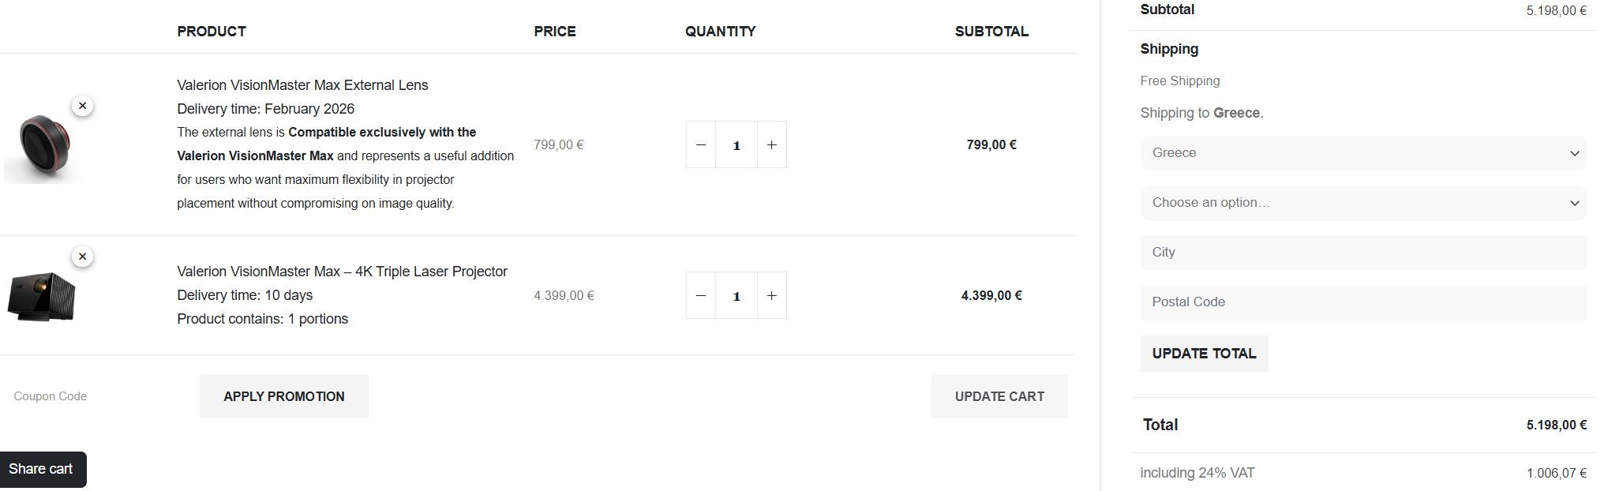
Task: Click the City input field
Action: [1362, 253]
